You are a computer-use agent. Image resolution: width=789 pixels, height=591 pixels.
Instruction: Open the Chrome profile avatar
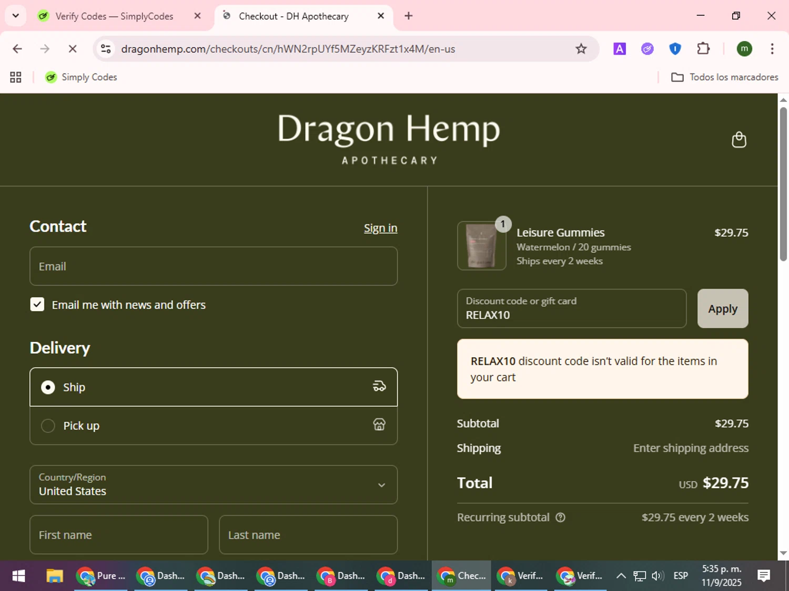(x=744, y=49)
